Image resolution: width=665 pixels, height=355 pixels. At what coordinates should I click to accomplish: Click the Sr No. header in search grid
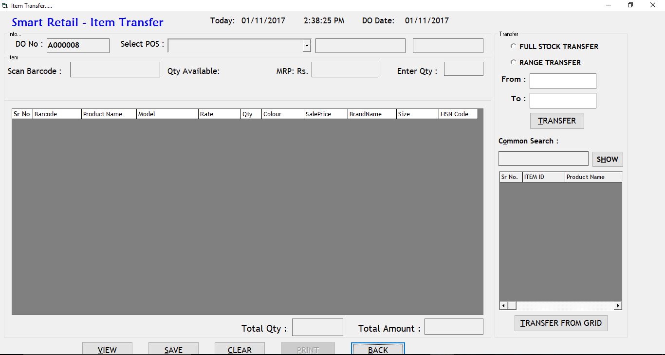[x=511, y=177]
